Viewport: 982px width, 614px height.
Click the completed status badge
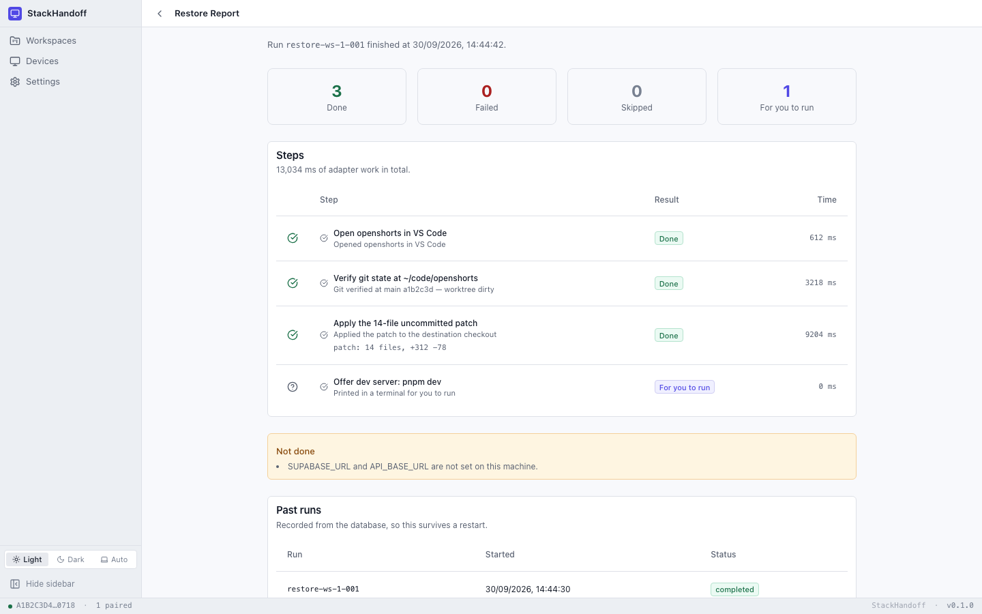click(x=734, y=589)
